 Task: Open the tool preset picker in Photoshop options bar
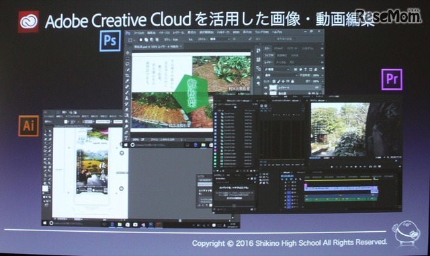click(x=131, y=40)
